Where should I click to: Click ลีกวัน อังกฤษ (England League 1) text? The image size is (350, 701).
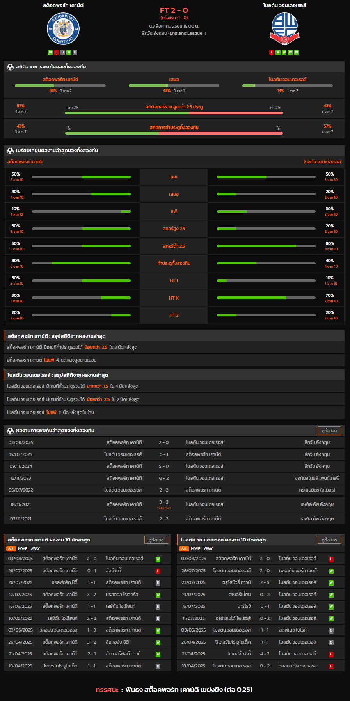point(174,34)
